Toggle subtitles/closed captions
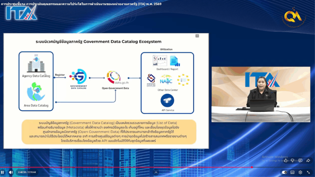315x177 pixels. [293, 172]
